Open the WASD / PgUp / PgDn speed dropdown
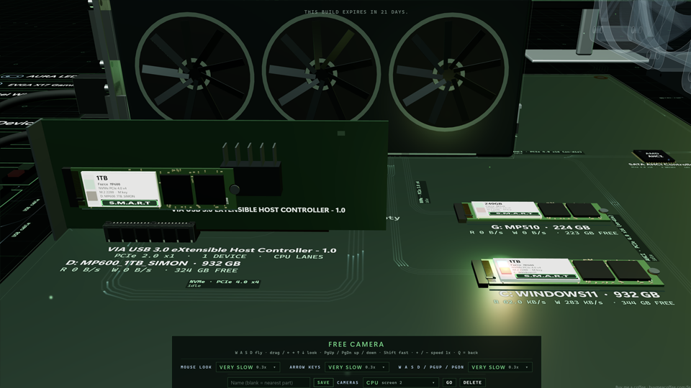The image size is (691, 388). point(500,367)
